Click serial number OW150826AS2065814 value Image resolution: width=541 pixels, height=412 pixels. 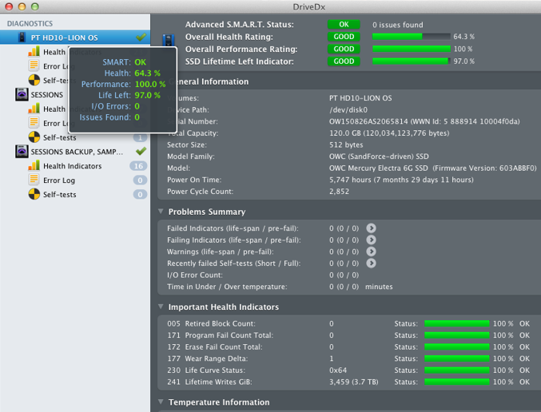pyautogui.click(x=368, y=121)
